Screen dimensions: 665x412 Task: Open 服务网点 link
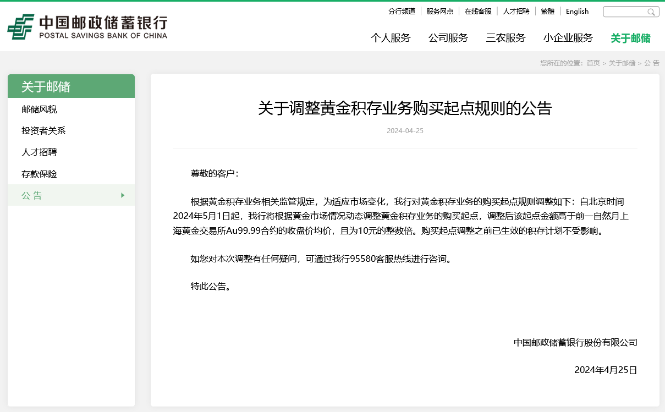coord(440,12)
